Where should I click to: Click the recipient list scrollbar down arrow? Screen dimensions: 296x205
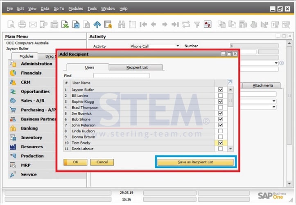tap(230, 149)
